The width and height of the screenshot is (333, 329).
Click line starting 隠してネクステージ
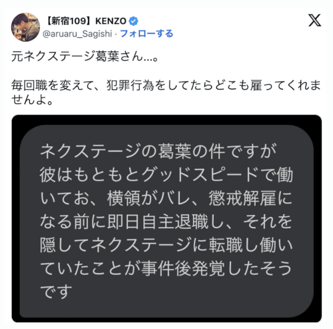(166, 245)
